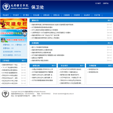Open the 2019年“安全生产月”活动方案 notice
Viewport: 113px width, 113px height.
46,35
